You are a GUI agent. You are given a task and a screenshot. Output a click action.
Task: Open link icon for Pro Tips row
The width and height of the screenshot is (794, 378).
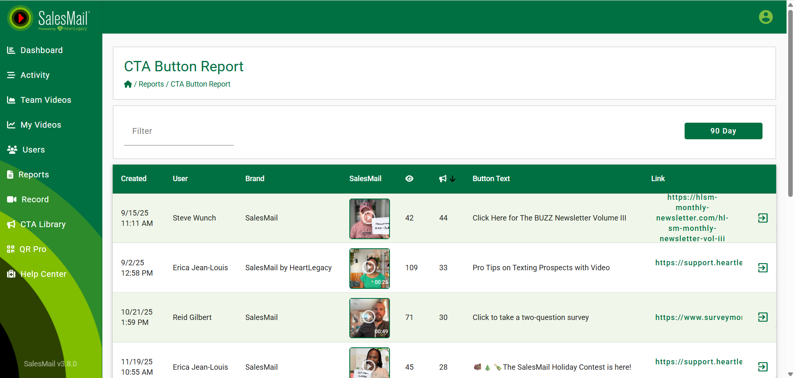pos(763,268)
